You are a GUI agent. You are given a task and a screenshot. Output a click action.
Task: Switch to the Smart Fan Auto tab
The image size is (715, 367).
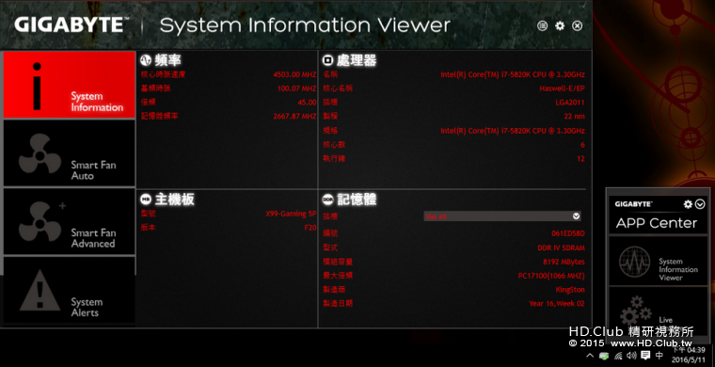pos(70,153)
